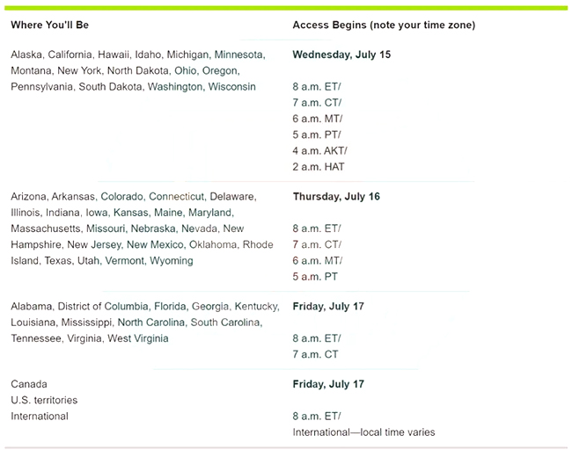The image size is (572, 457).
Task: Click the North Carolina state name
Action: [151, 323]
